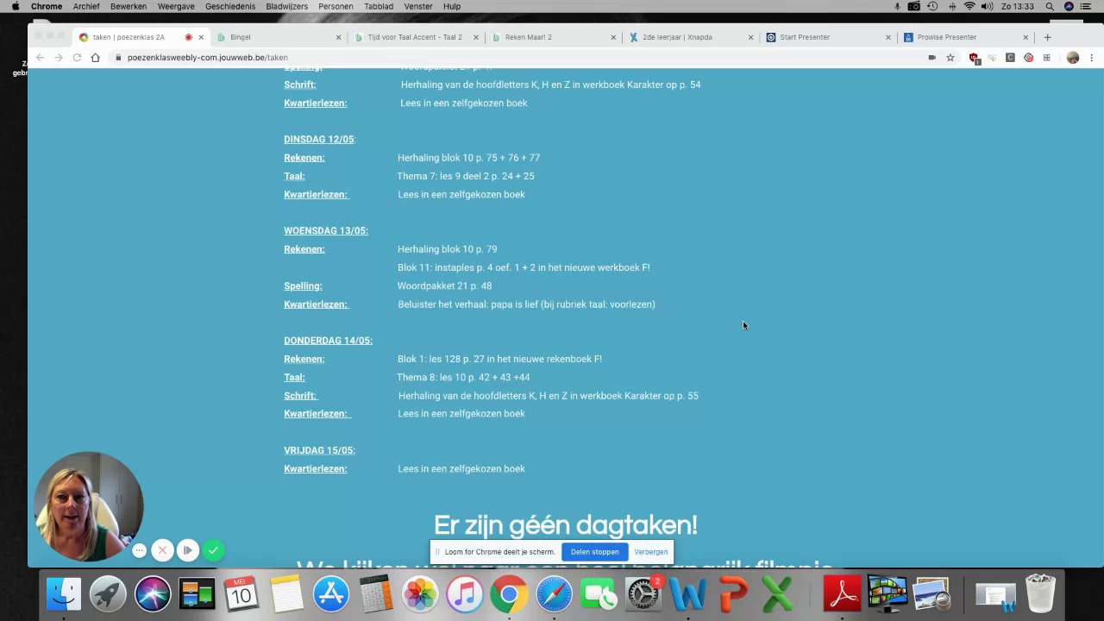Viewport: 1104px width, 621px height.
Task: Open Chrome's three-dot menu
Action: coord(1091,58)
